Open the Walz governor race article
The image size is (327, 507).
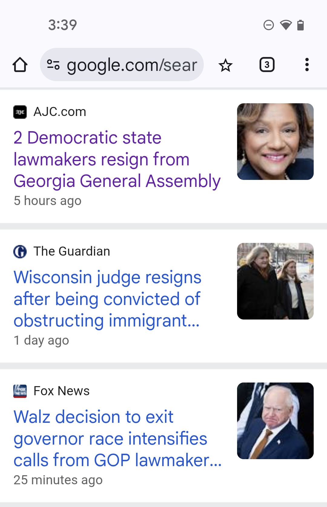click(117, 439)
